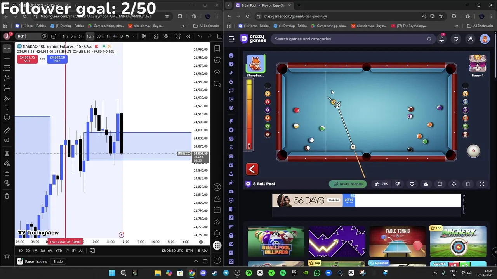Open the Fibonacci tools in left toolbar
The height and width of the screenshot is (279, 497).
pyautogui.click(x=7, y=68)
